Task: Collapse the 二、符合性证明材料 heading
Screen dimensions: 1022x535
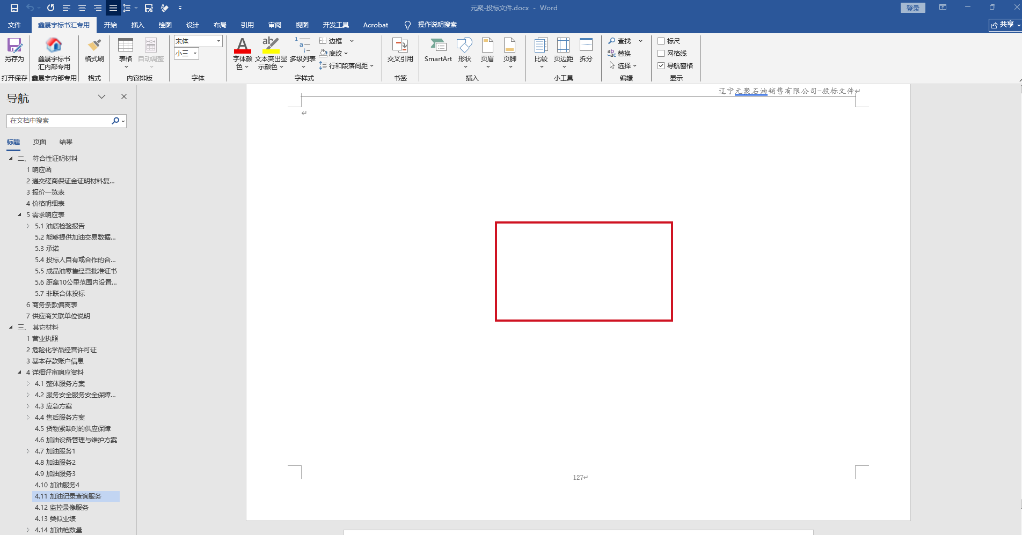Action: 11,159
